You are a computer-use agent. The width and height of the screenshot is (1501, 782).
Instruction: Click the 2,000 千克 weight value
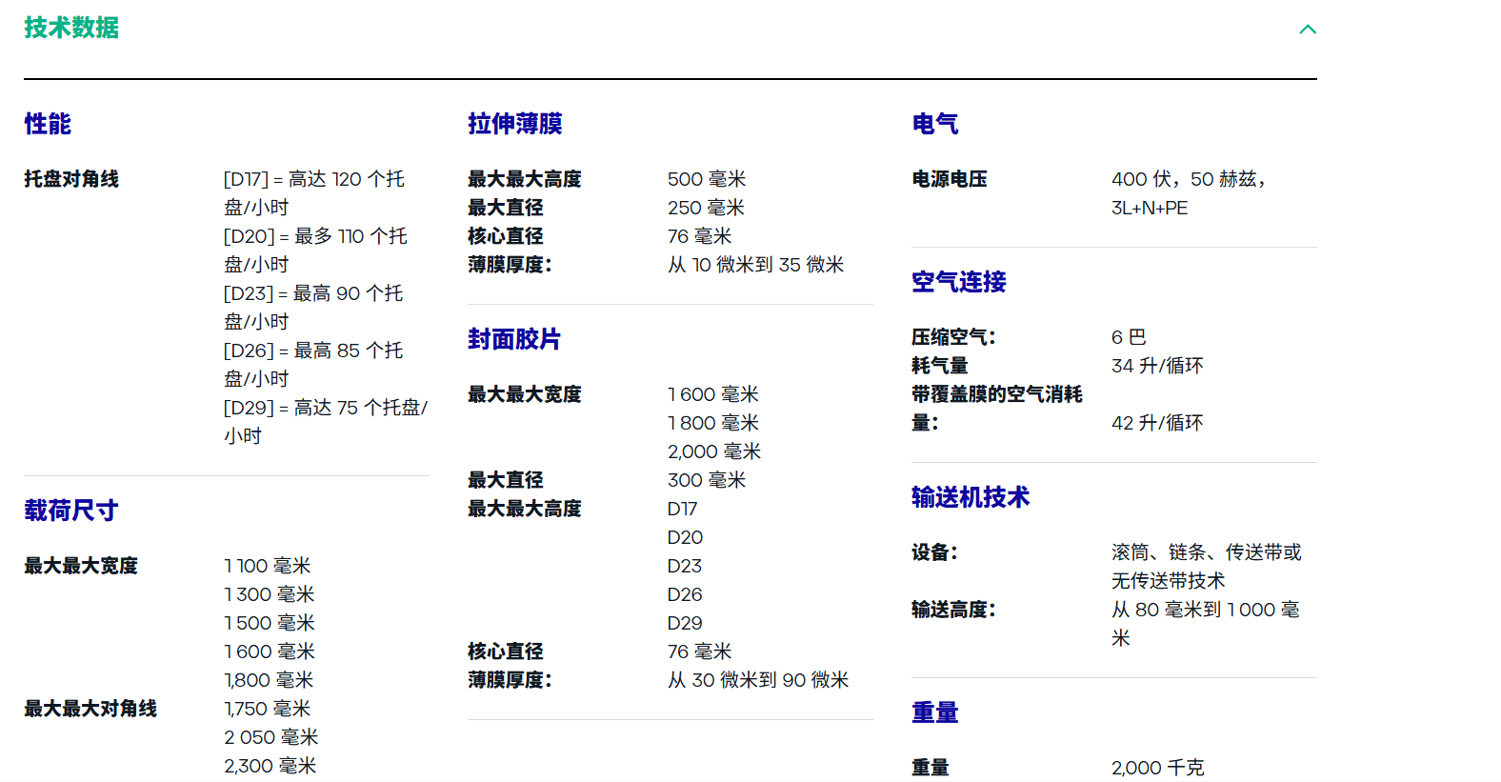(x=1157, y=768)
